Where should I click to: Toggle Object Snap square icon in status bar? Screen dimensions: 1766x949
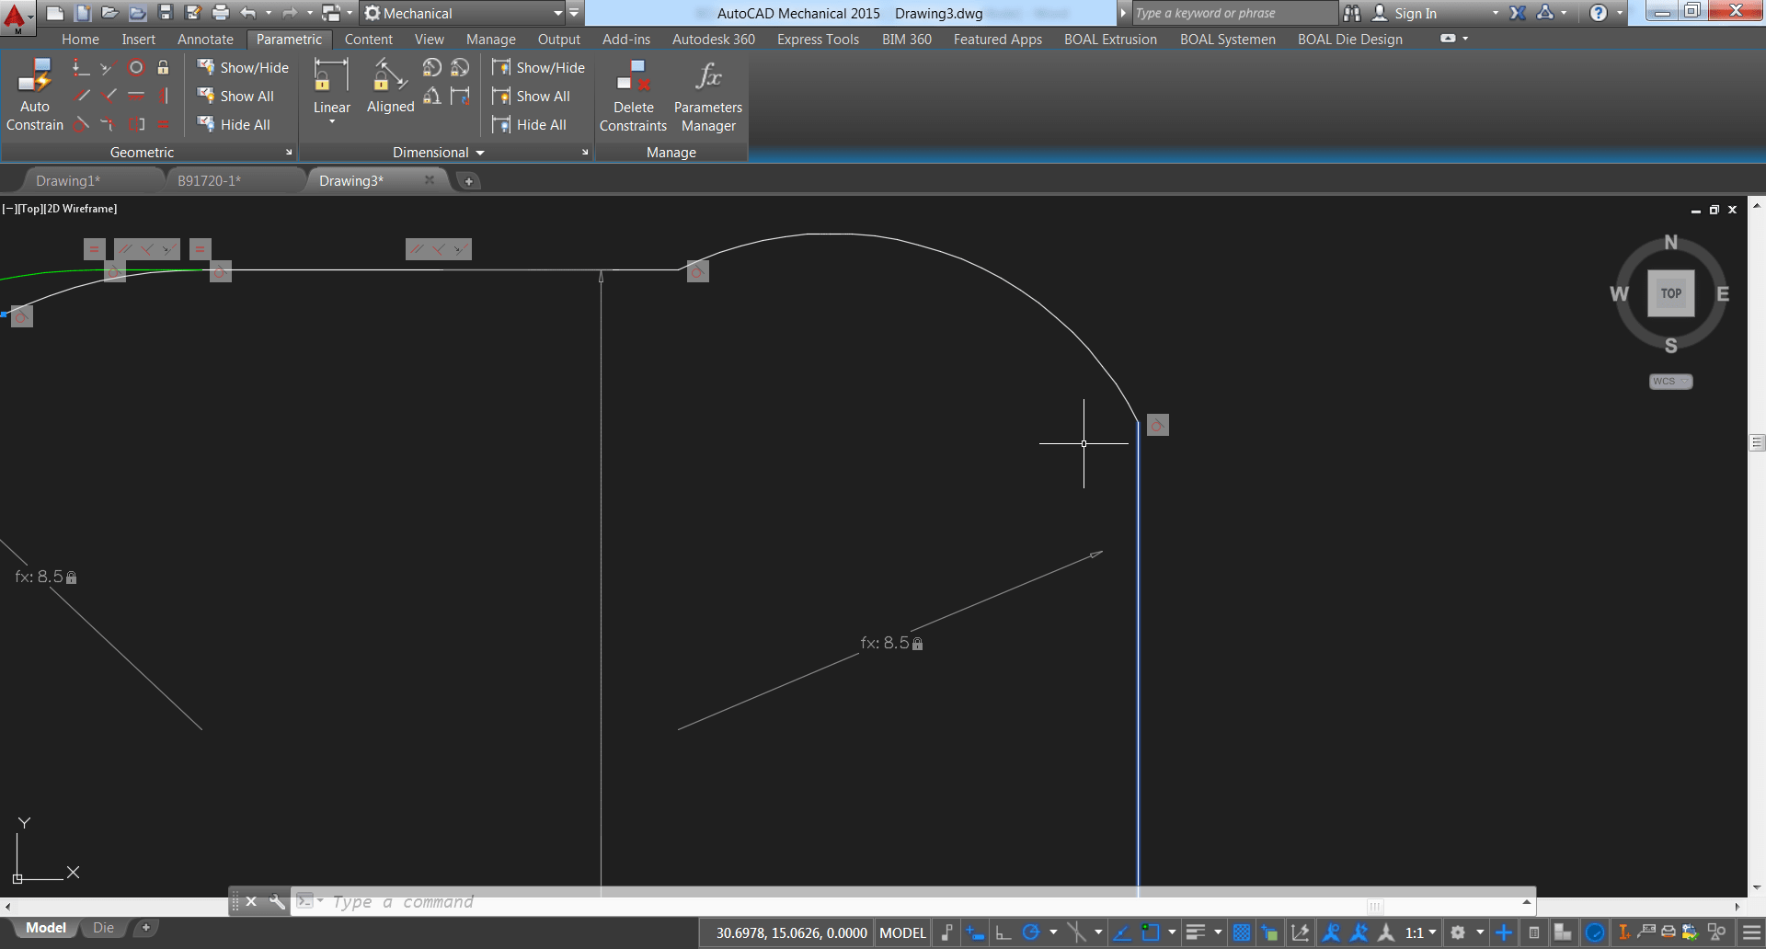tap(1151, 932)
